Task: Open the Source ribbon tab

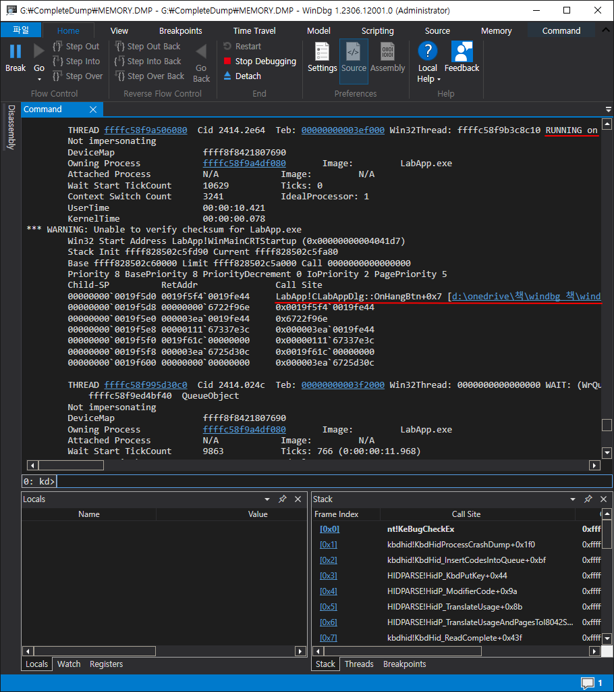Action: (x=437, y=31)
